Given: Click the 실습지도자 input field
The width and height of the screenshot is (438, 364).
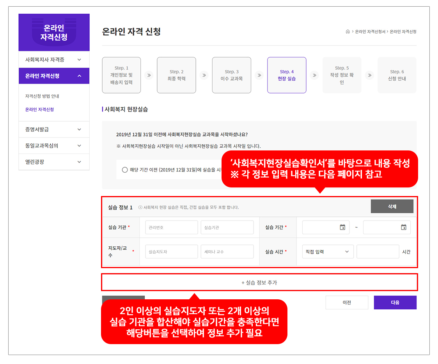Looking at the screenshot, I should pos(172,252).
